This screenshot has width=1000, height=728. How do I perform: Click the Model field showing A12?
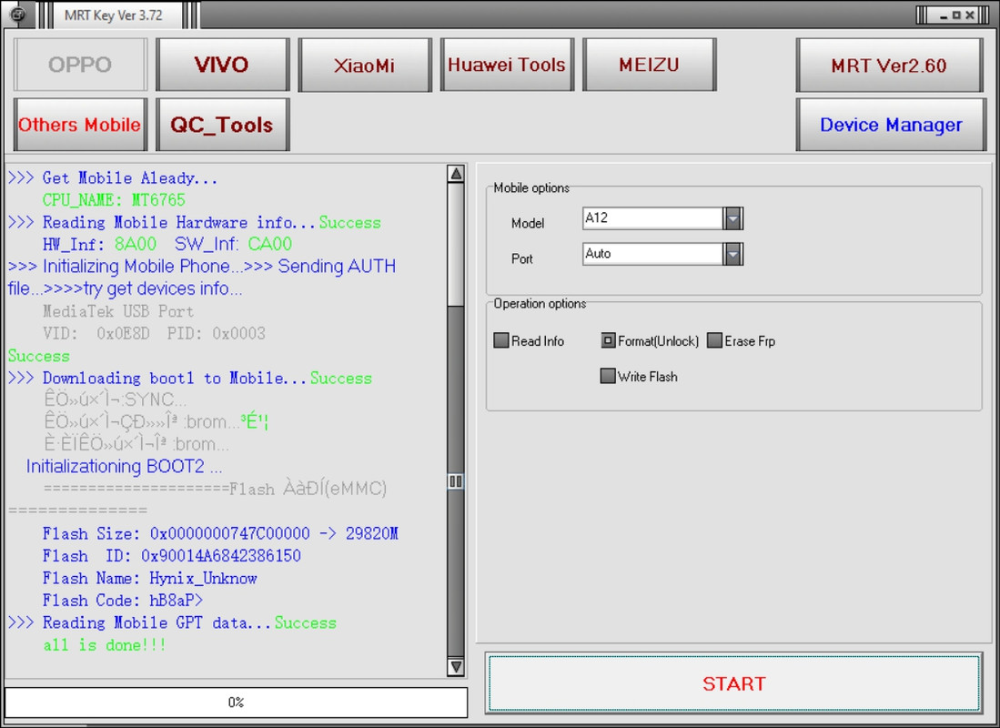(x=652, y=218)
